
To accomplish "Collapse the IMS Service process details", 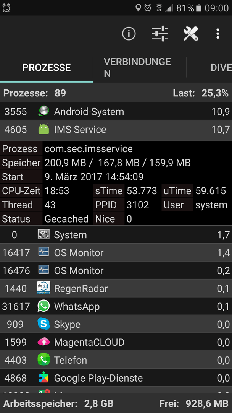I will (116, 130).
